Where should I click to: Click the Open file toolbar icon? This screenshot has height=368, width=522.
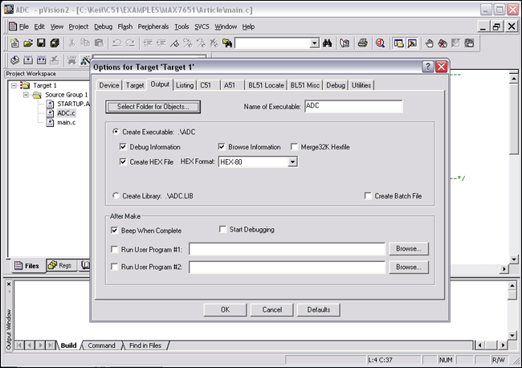click(x=28, y=43)
